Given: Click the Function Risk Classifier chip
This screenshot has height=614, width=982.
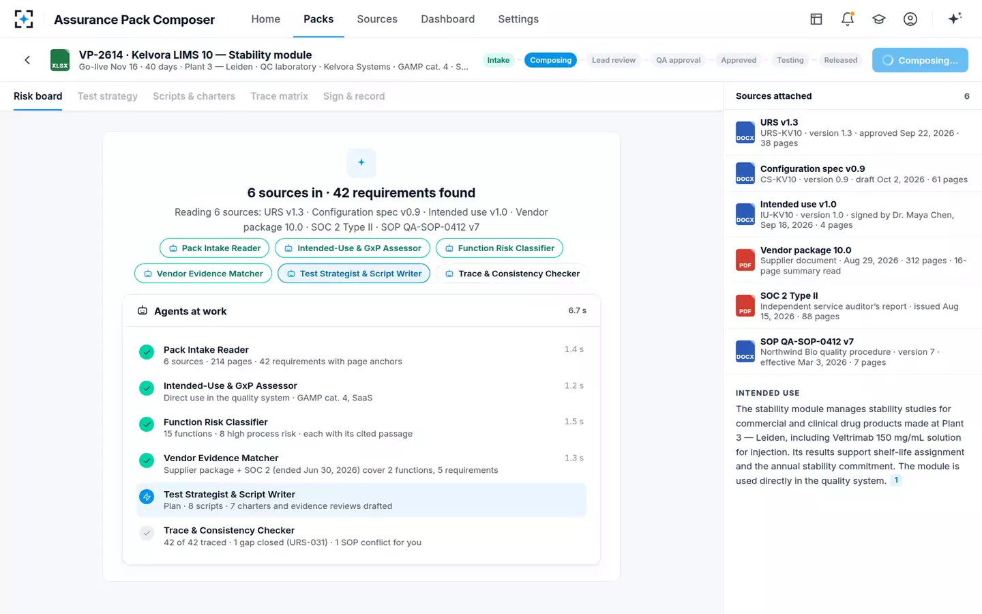Looking at the screenshot, I should click(499, 248).
